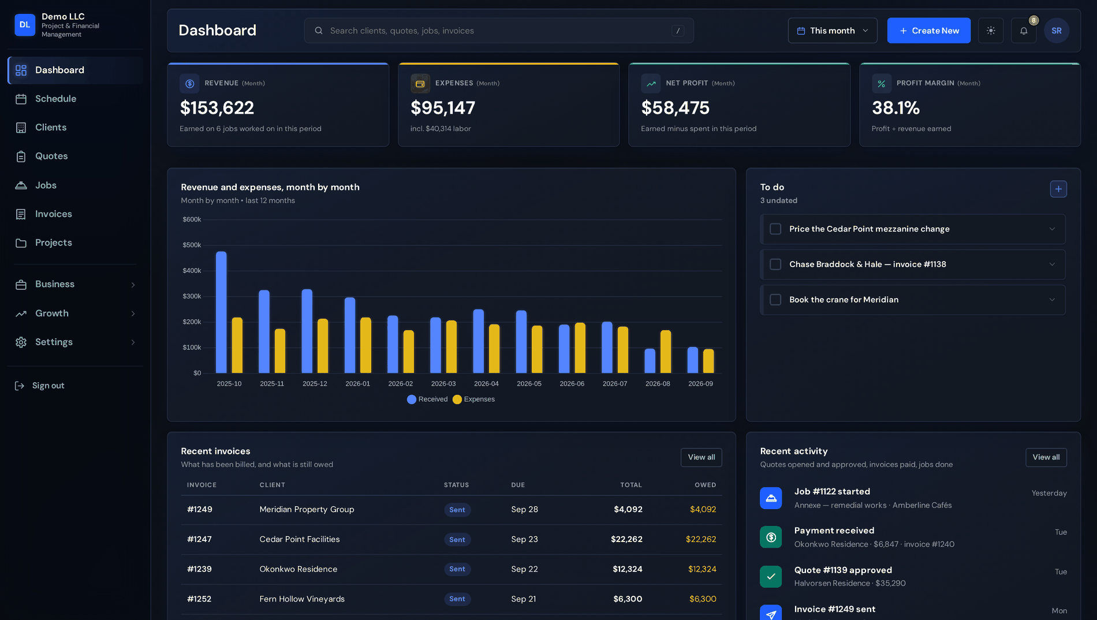1097x620 pixels.
Task: Click the Schedule calendar icon in sidebar
Action: pyautogui.click(x=21, y=99)
